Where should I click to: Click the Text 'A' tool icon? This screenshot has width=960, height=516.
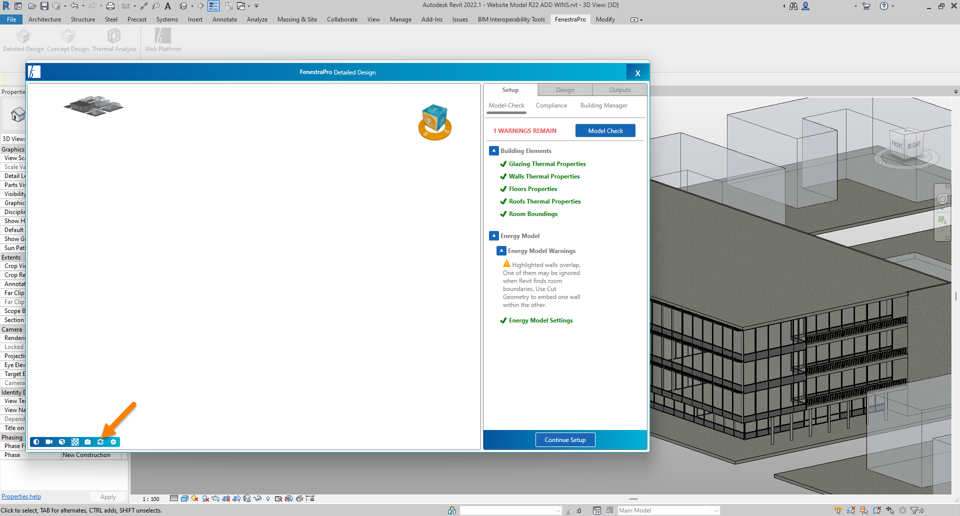pos(168,6)
